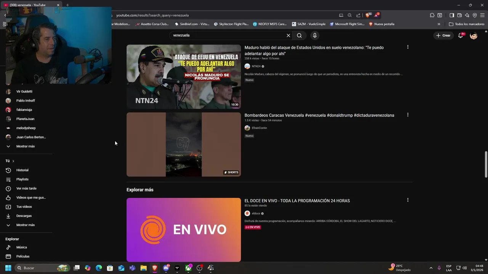Viewport: 488px width, 274px height.
Task: Open melodysheep subscription
Action: coord(26,128)
